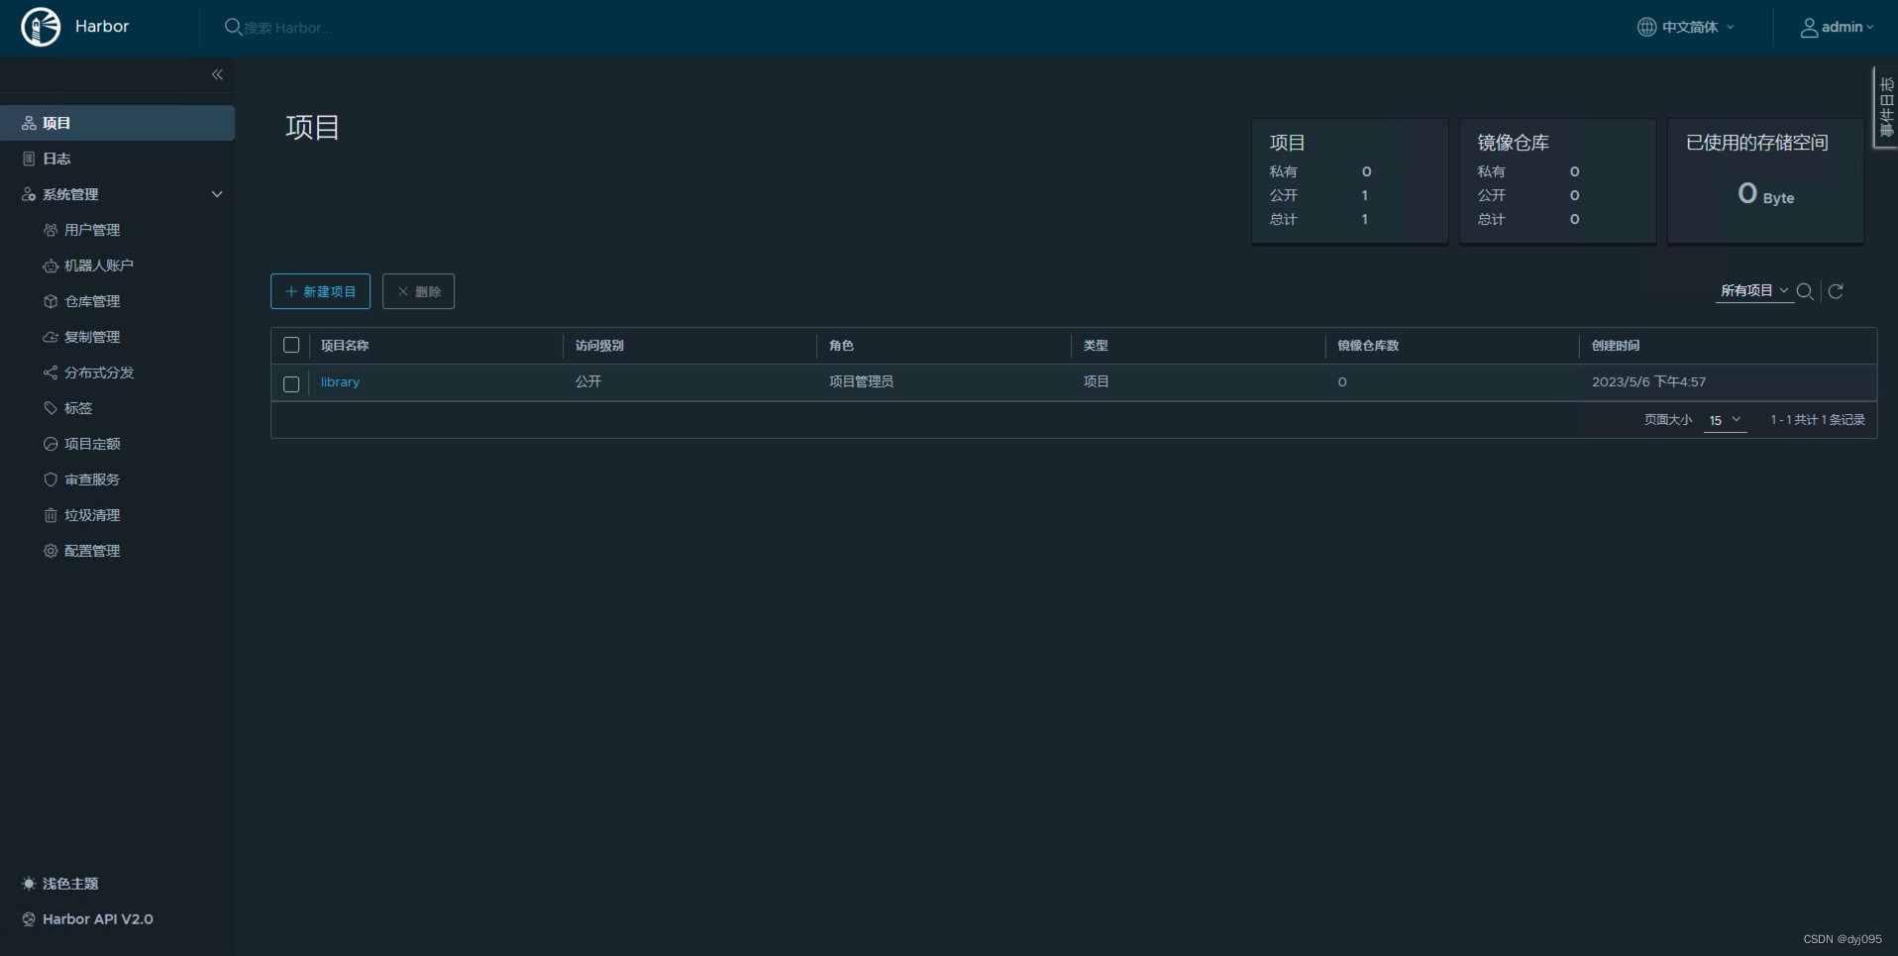The width and height of the screenshot is (1898, 956).
Task: Open the 中文简体 language dropdown
Action: point(1686,27)
